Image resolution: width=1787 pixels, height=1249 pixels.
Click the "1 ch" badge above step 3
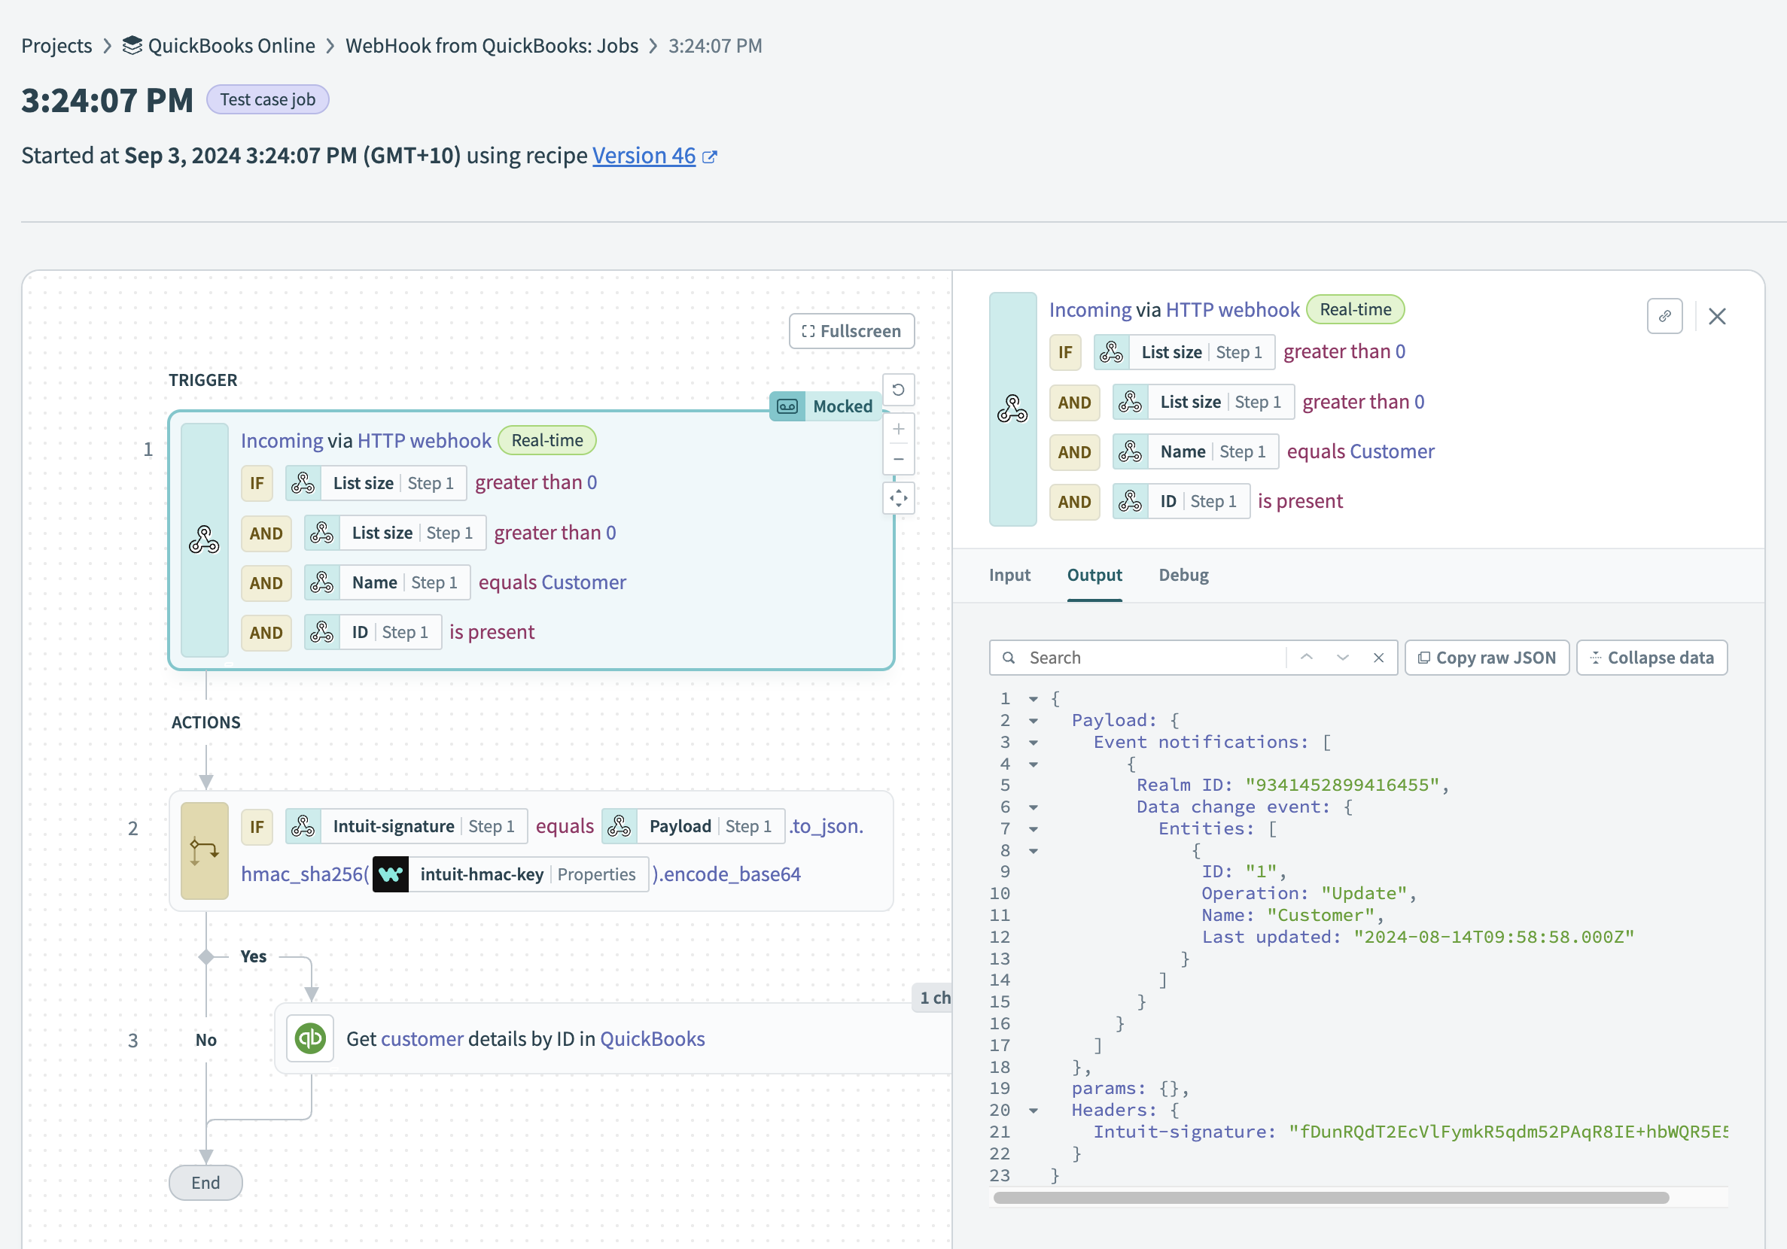[x=933, y=997]
